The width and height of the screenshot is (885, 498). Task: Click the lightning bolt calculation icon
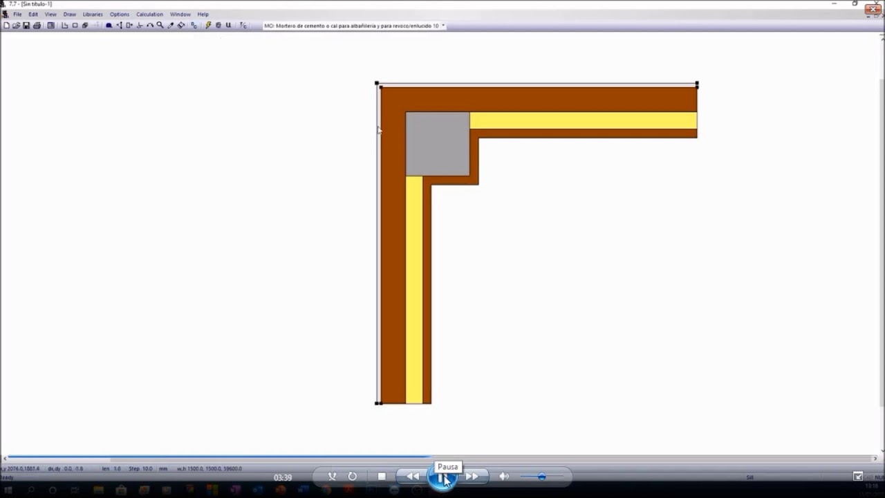pos(208,26)
